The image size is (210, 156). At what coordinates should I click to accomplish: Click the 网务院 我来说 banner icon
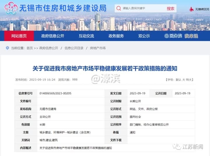click(181, 36)
